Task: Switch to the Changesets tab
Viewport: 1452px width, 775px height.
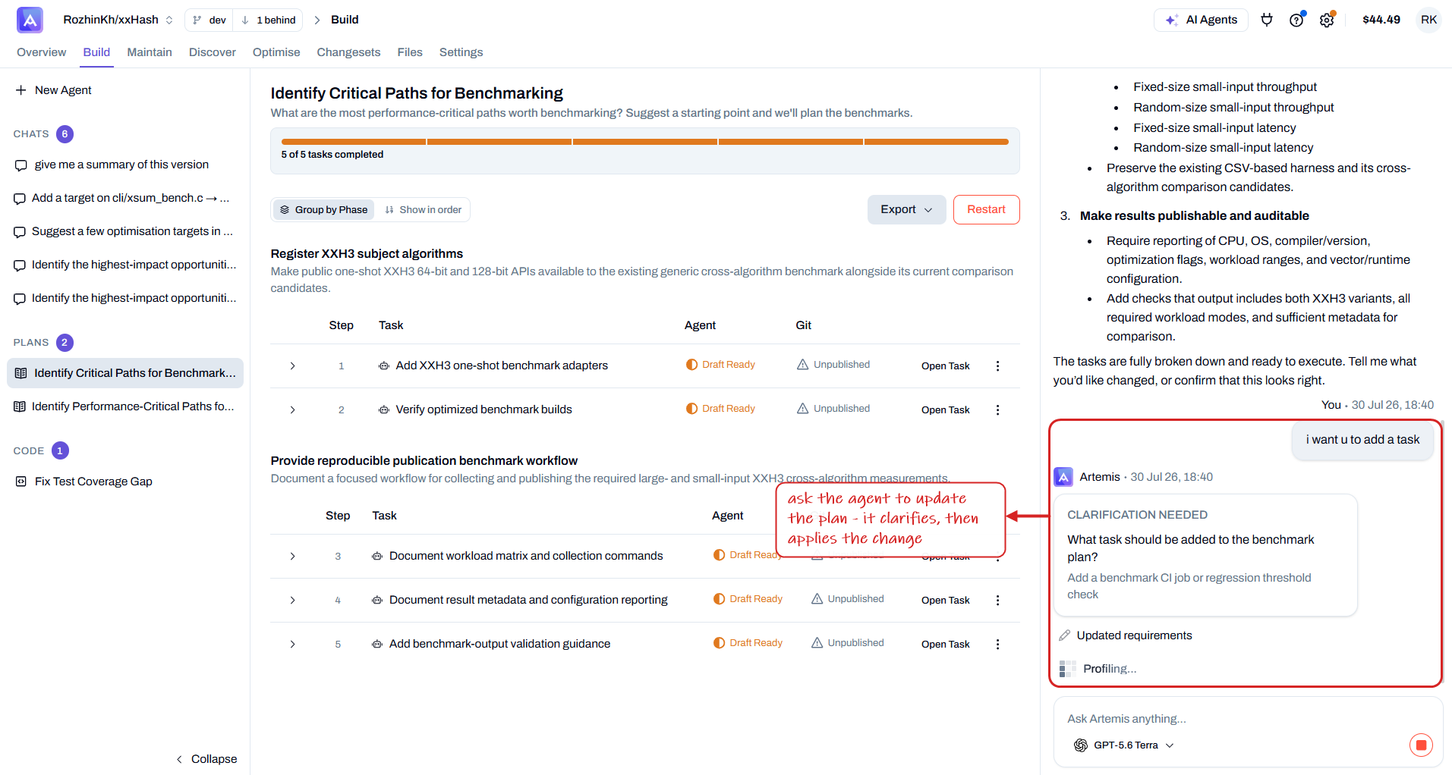Action: [x=348, y=52]
